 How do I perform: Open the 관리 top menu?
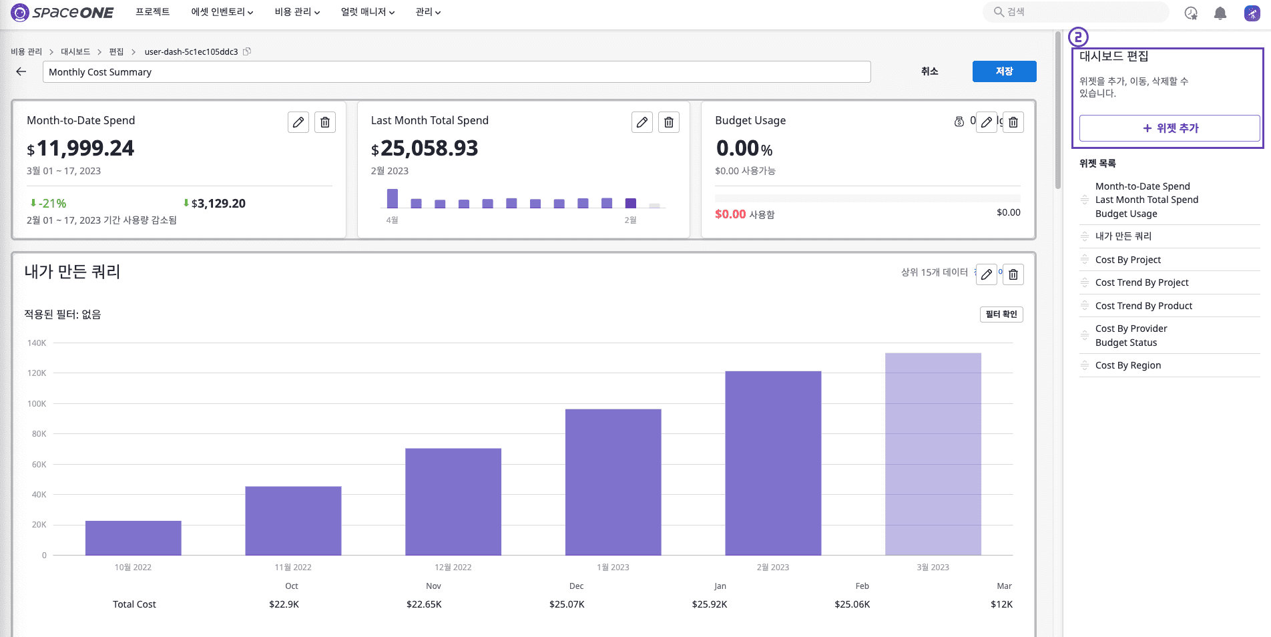(x=428, y=12)
